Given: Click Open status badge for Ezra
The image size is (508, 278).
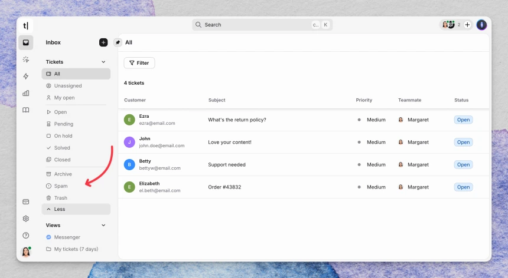Looking at the screenshot, I should (x=463, y=120).
